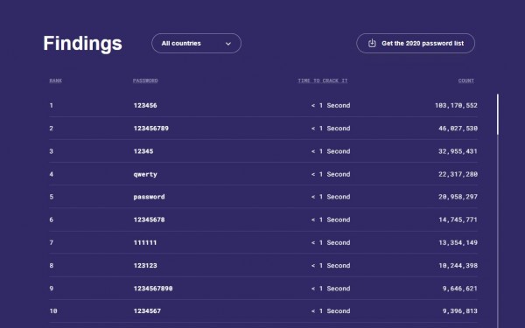The width and height of the screenshot is (525, 328).
Task: Click the count 103,170,552 value
Action: 457,106
